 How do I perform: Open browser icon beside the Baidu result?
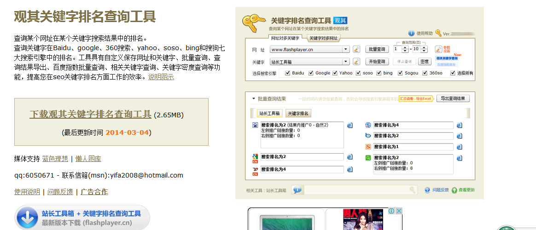pos(350,125)
